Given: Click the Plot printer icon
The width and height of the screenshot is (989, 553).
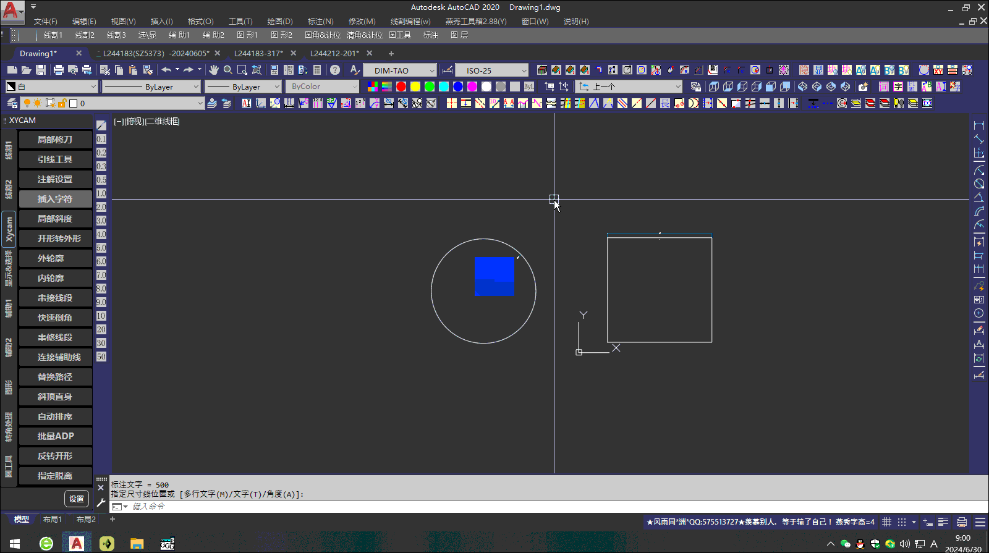Looking at the screenshot, I should (59, 70).
